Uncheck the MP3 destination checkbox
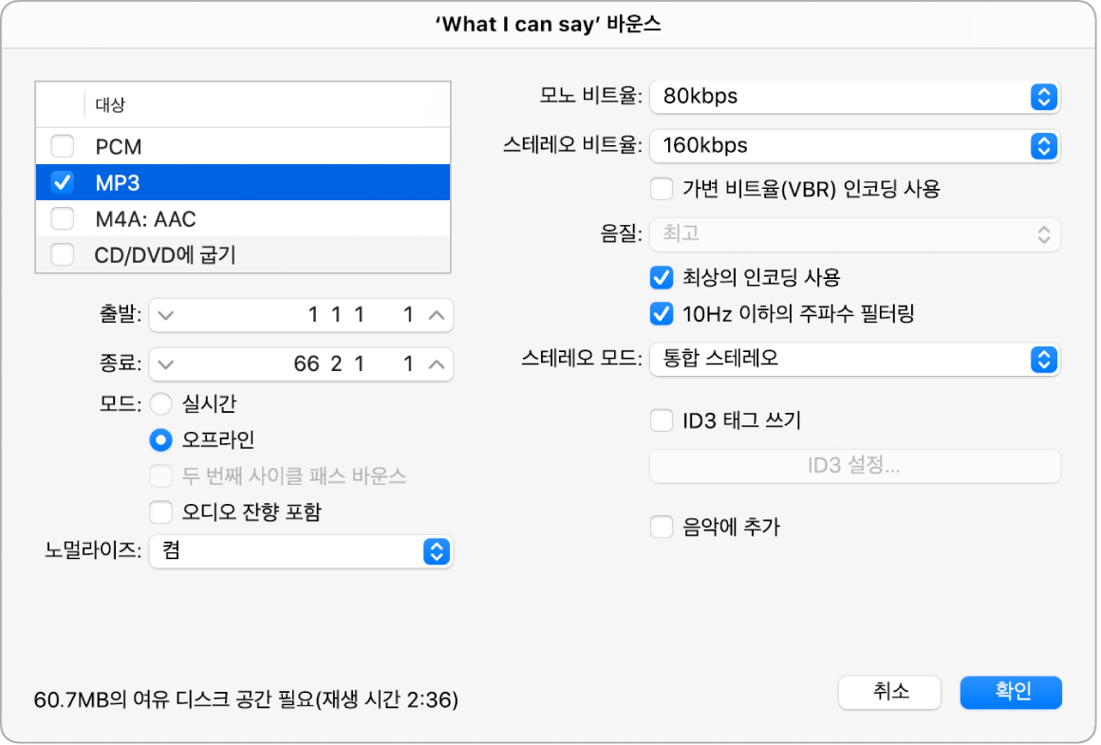Screen dimensions: 1101x745 pyautogui.click(x=62, y=182)
